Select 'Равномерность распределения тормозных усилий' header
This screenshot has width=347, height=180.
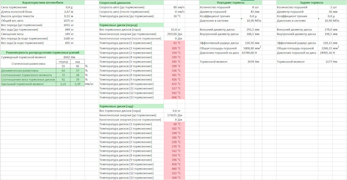coord(43,52)
